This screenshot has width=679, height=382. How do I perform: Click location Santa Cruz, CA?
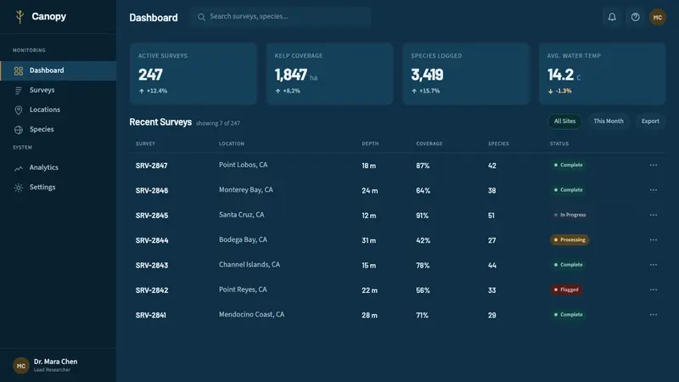(241, 215)
